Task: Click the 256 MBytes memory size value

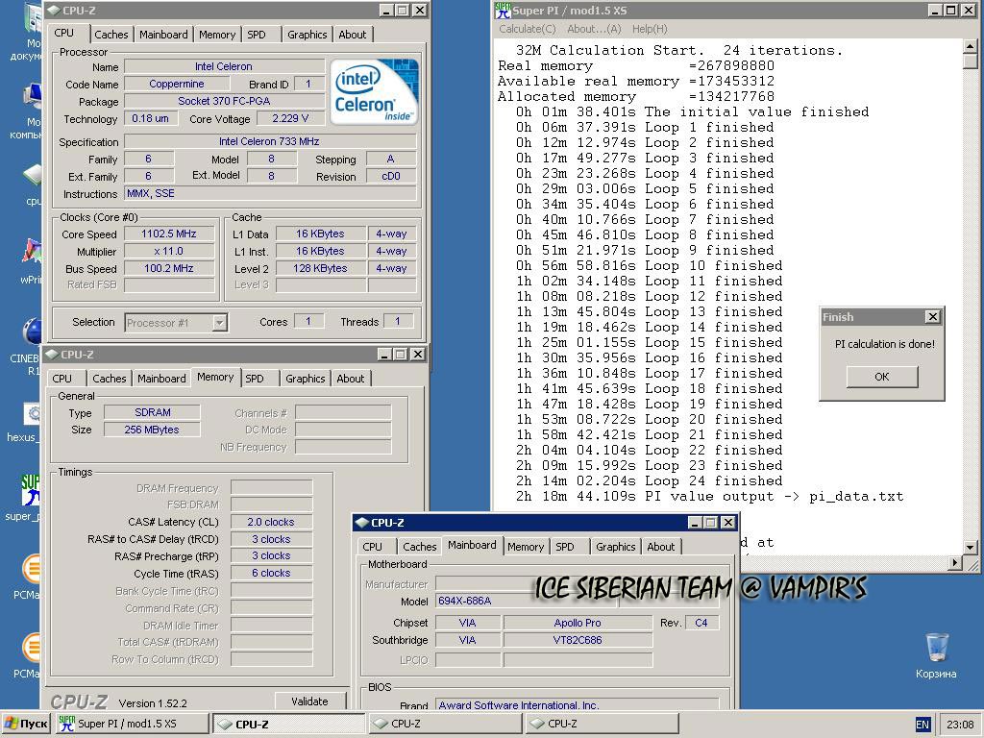Action: (x=153, y=430)
